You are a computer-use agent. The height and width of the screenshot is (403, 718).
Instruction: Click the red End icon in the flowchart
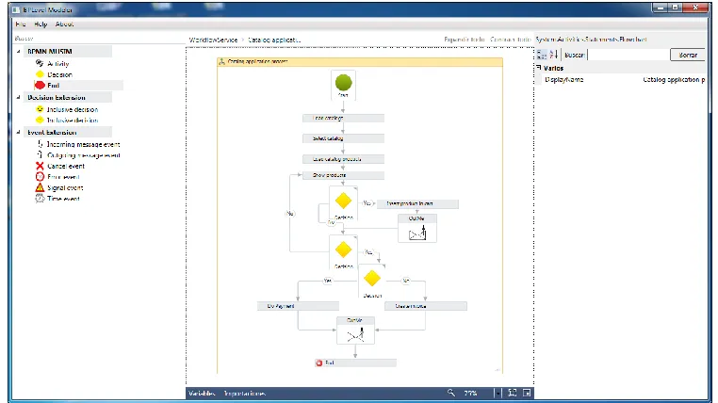click(x=319, y=363)
